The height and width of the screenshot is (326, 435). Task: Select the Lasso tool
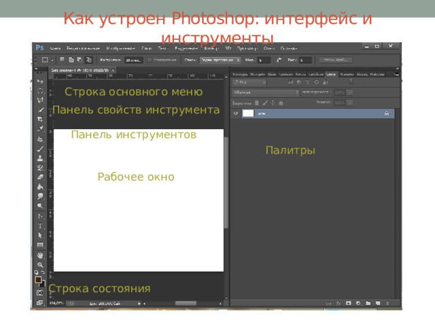[x=41, y=100]
